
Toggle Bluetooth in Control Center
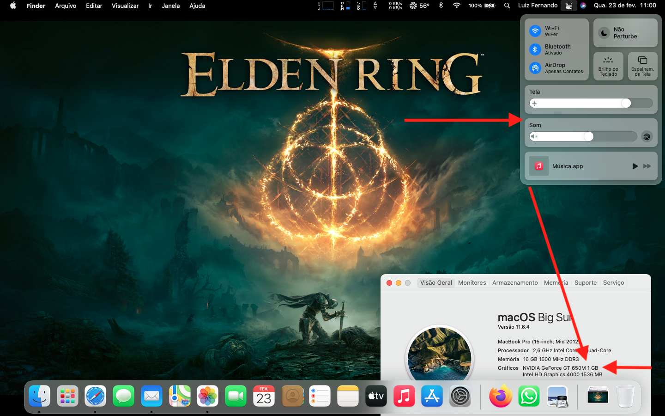535,49
